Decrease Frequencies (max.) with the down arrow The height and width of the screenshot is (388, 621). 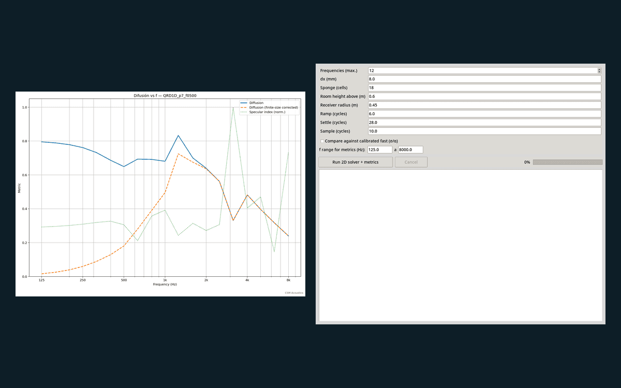599,72
